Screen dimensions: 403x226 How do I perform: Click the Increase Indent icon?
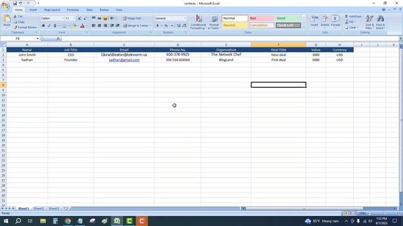118,26
